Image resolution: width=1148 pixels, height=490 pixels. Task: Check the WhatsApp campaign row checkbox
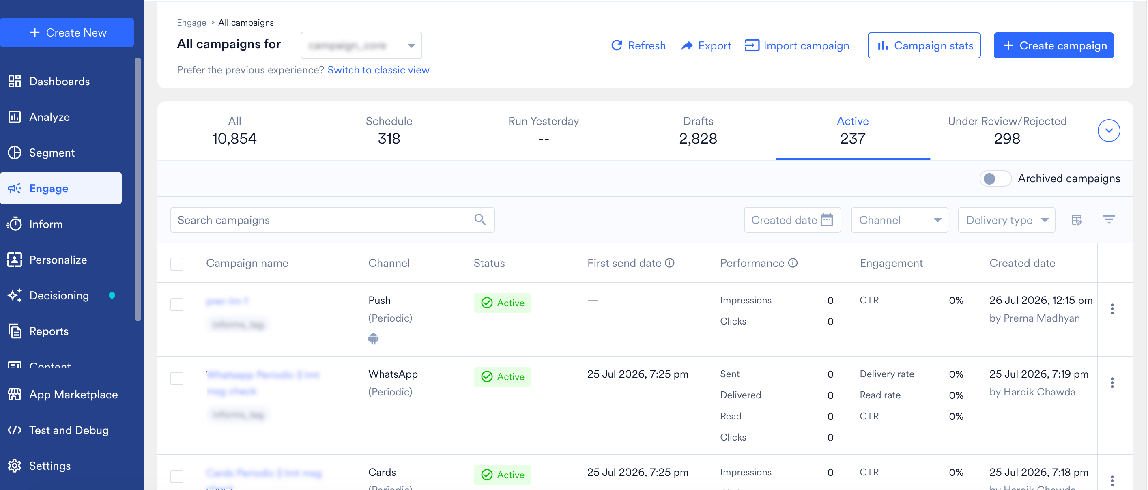(x=177, y=378)
